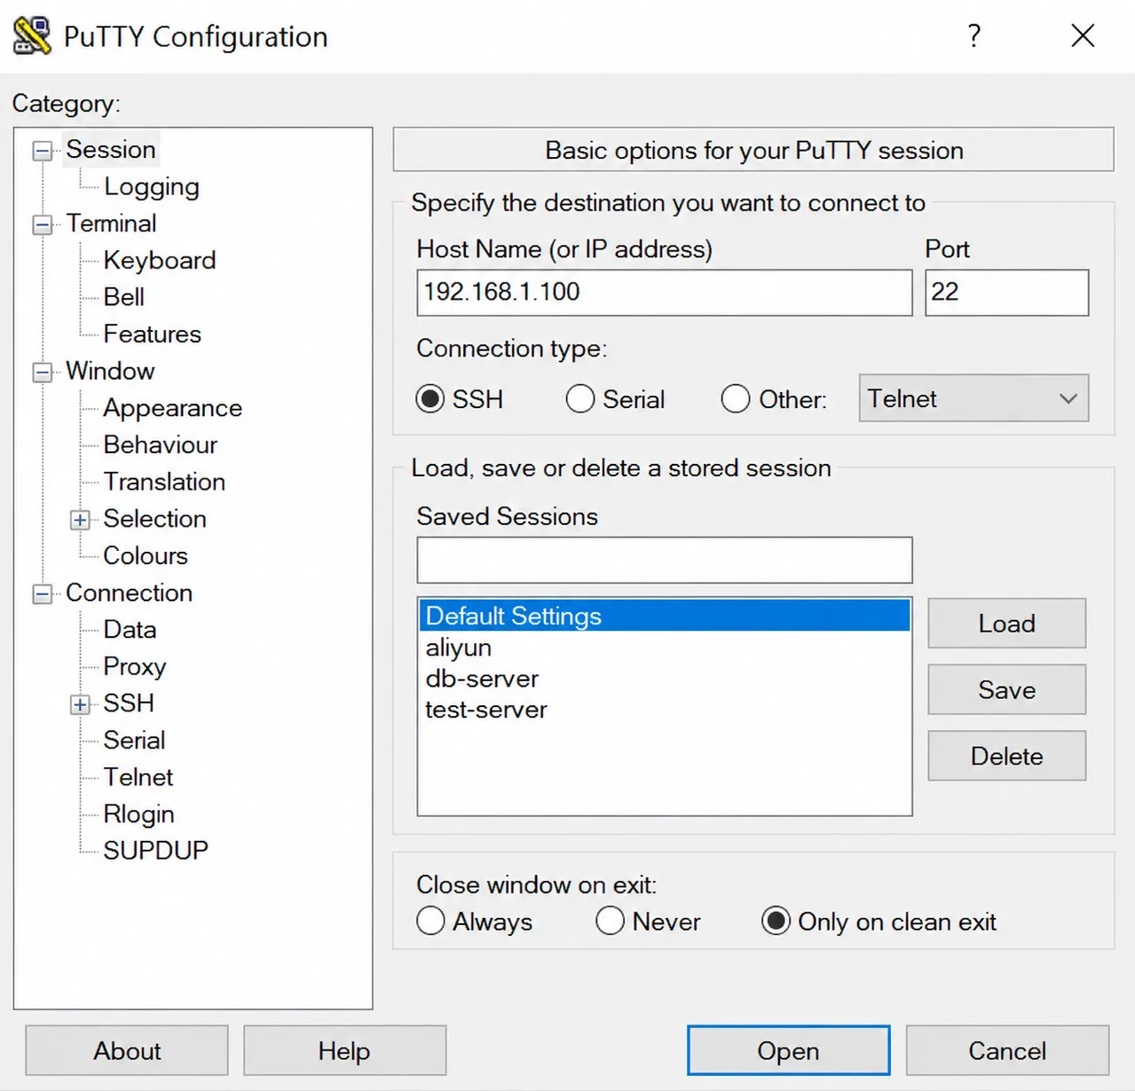Click the PuTTY icon in title bar

click(32, 35)
